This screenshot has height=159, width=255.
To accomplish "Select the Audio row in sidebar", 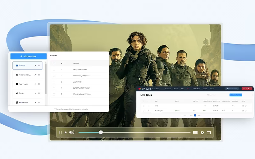I will pyautogui.click(x=27, y=93).
